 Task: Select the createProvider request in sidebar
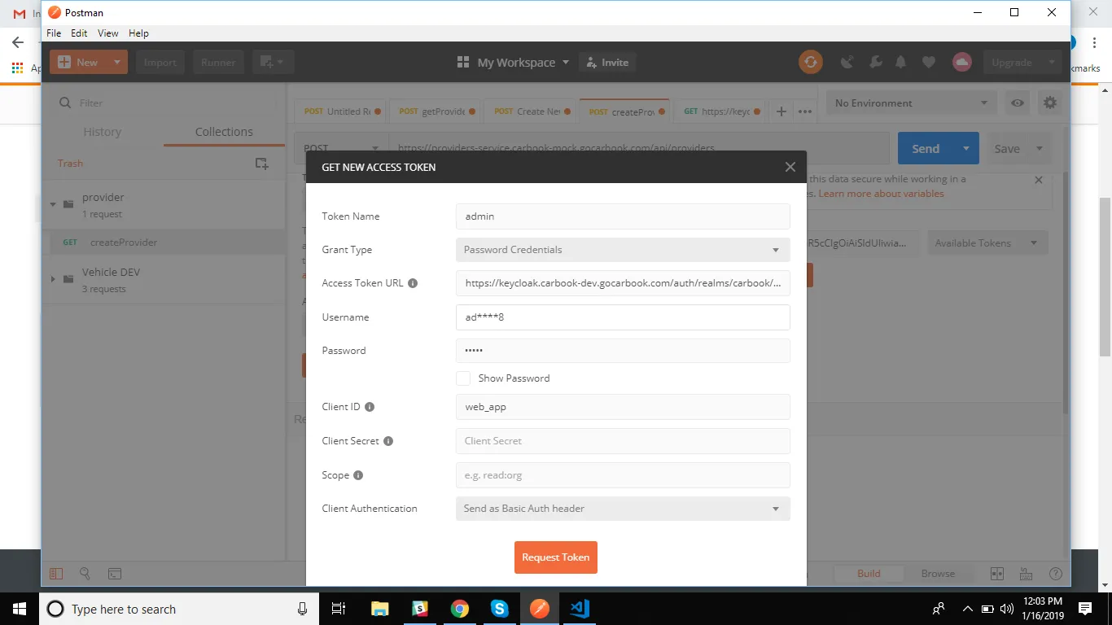click(164, 243)
